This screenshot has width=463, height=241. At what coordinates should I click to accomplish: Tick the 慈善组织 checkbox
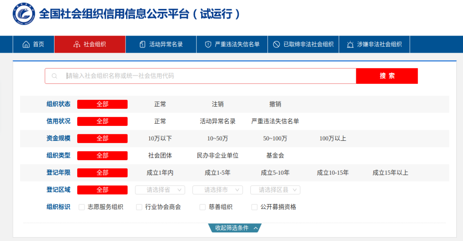[202, 207]
